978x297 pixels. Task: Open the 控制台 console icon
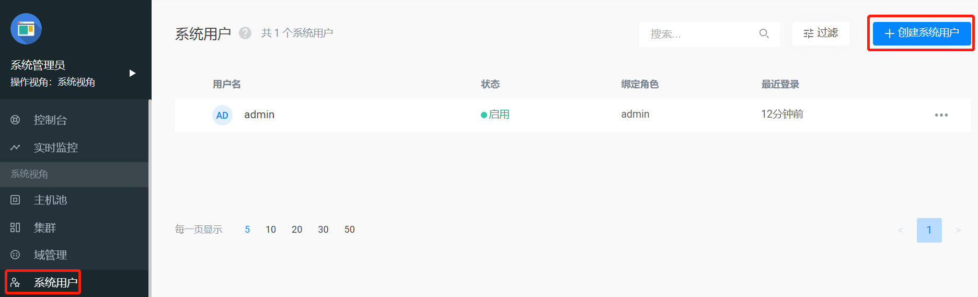(15, 120)
